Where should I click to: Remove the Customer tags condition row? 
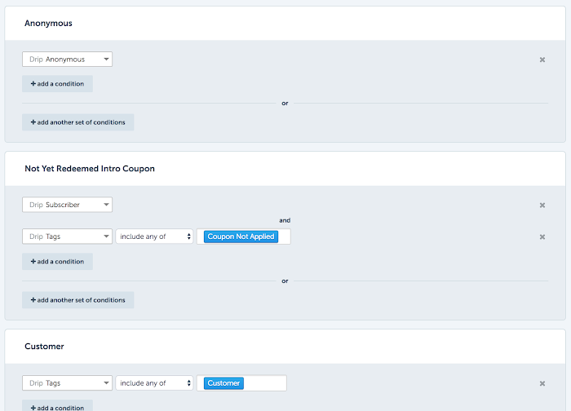click(542, 384)
